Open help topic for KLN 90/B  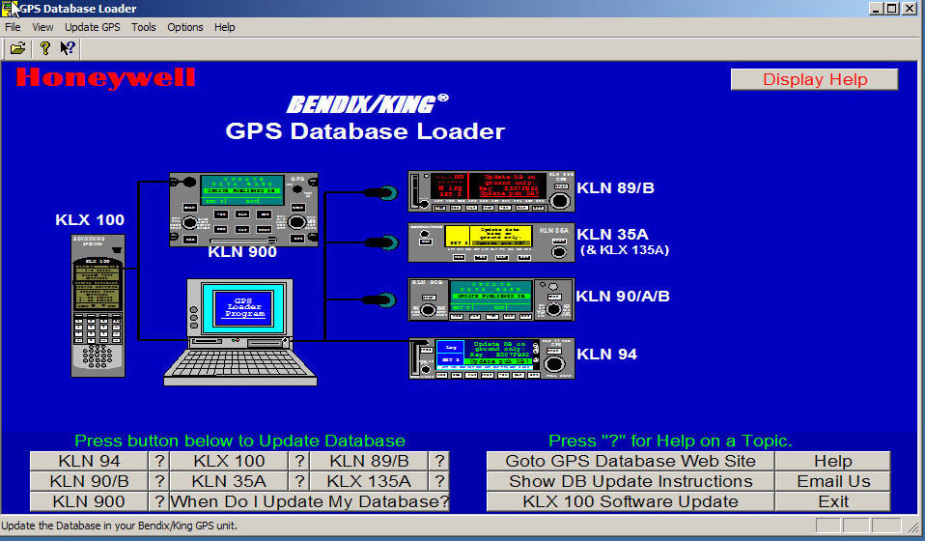(158, 481)
